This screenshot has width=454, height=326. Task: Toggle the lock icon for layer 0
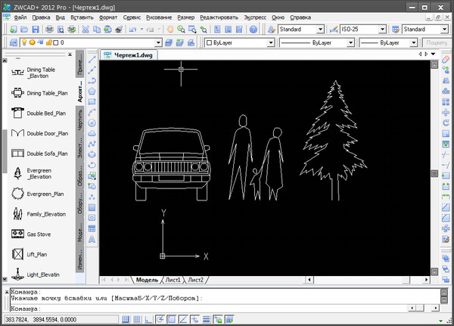tap(50, 43)
